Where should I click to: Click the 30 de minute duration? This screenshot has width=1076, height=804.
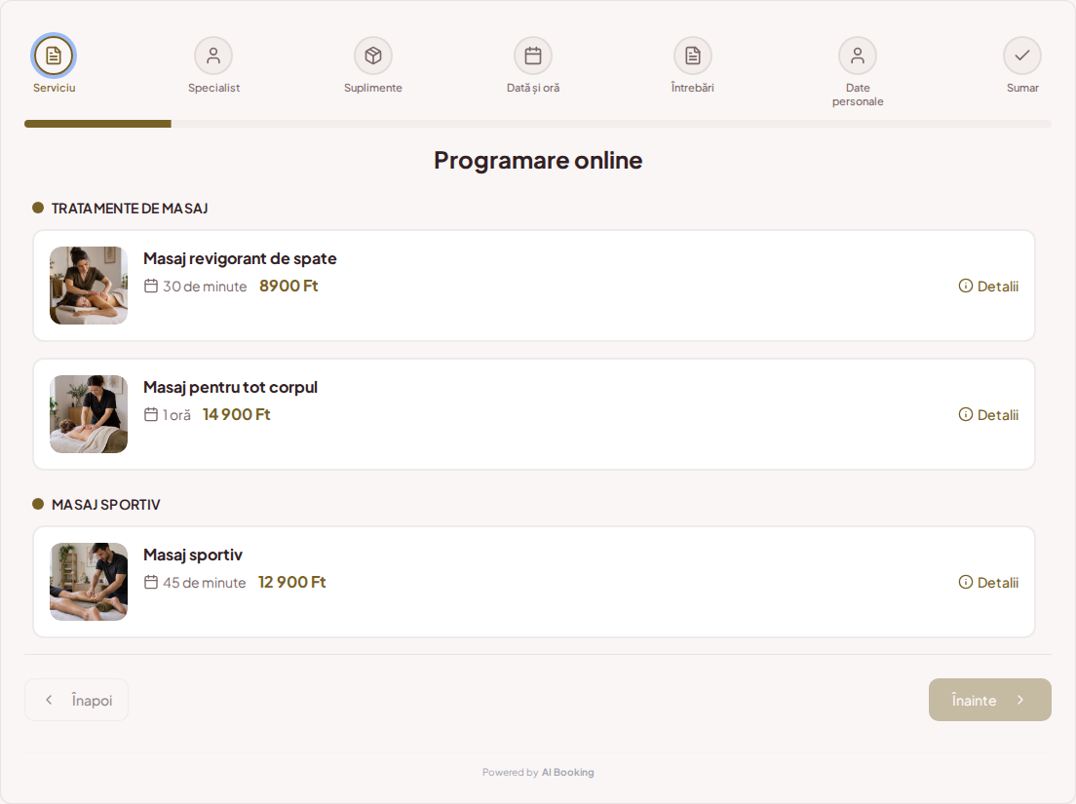tap(205, 287)
